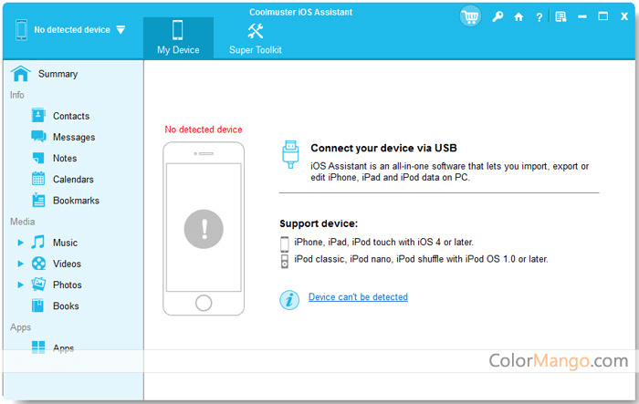Open the shopping cart purchase icon
Screen dimensions: 639x404
click(470, 16)
